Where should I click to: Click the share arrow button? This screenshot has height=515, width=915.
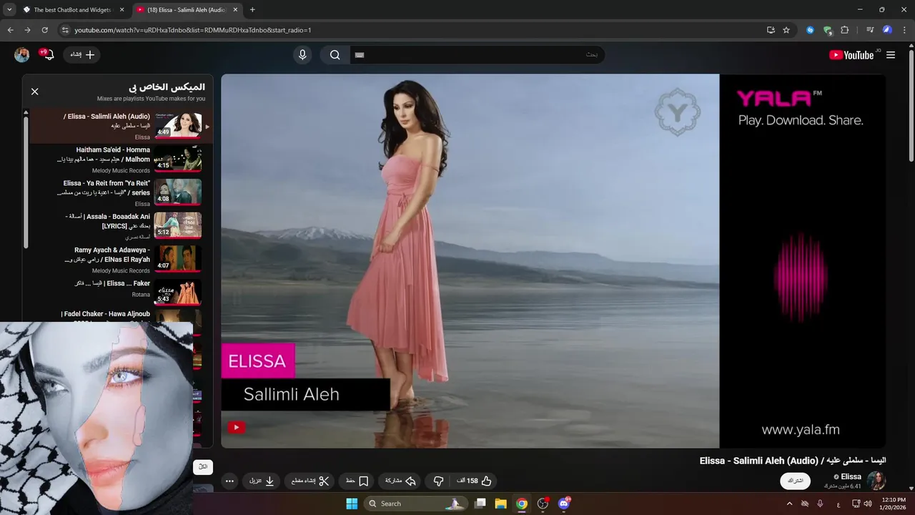coord(400,481)
